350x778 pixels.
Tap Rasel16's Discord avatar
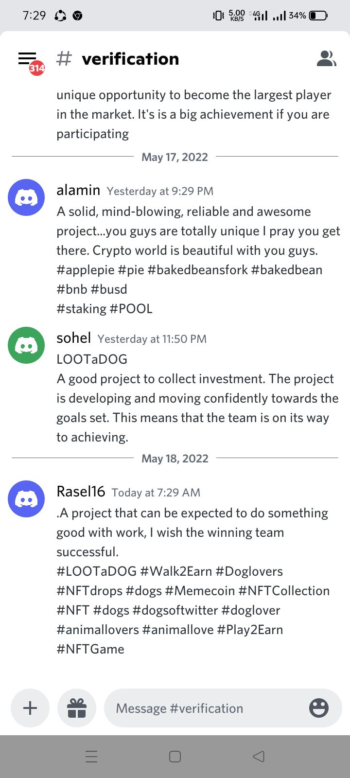(x=26, y=499)
